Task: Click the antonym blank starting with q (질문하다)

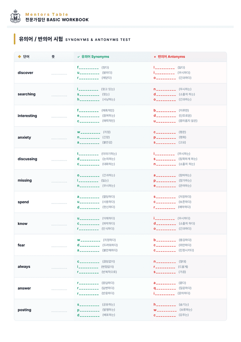Action: tap(165, 288)
